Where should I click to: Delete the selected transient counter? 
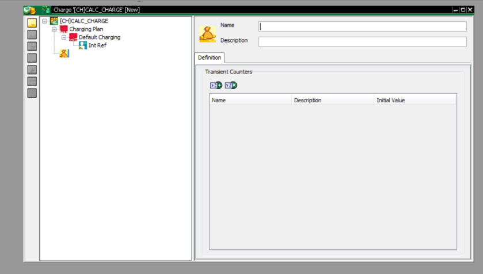point(231,85)
